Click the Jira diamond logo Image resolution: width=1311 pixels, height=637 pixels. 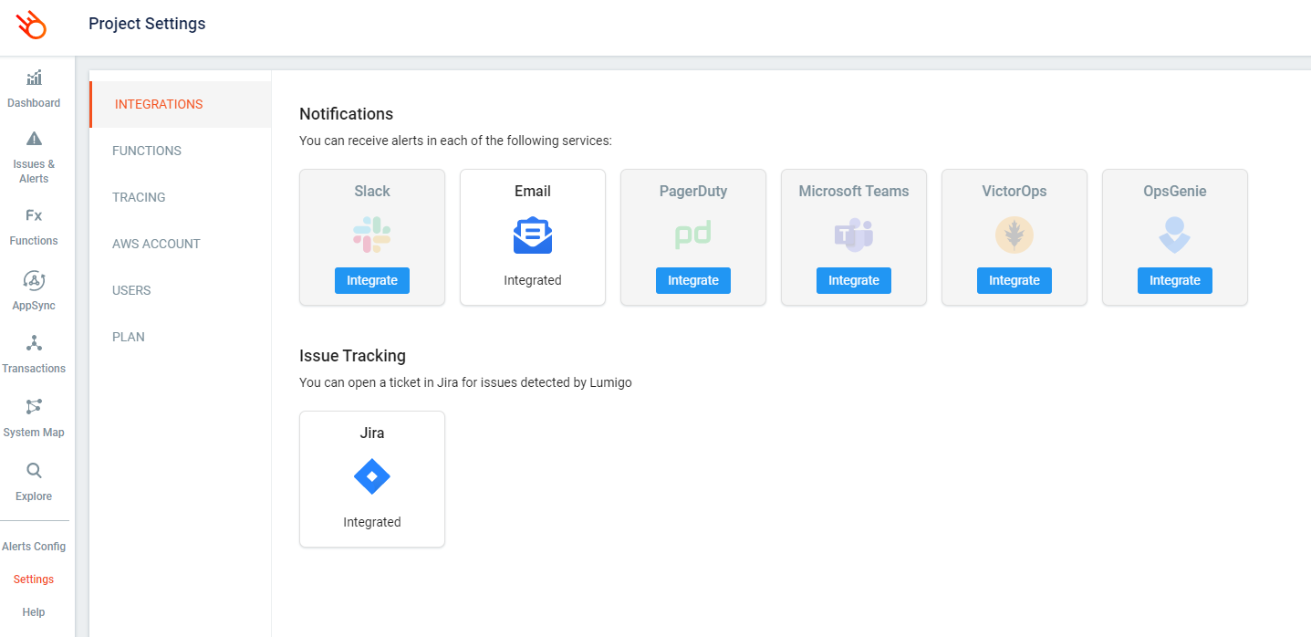tap(372, 476)
